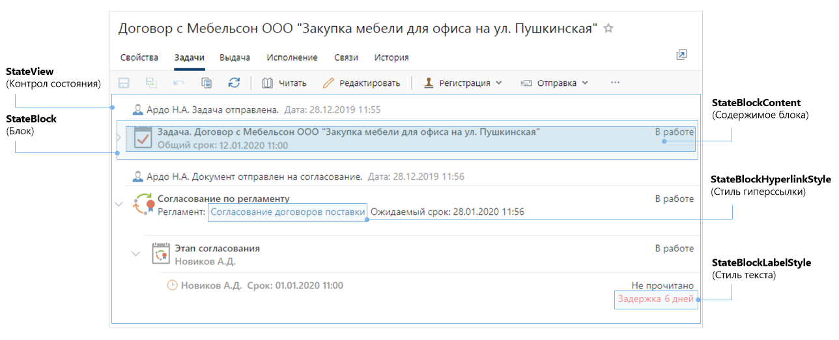
Task: Click the Copy documents icon in toolbar
Action: pyautogui.click(x=206, y=83)
